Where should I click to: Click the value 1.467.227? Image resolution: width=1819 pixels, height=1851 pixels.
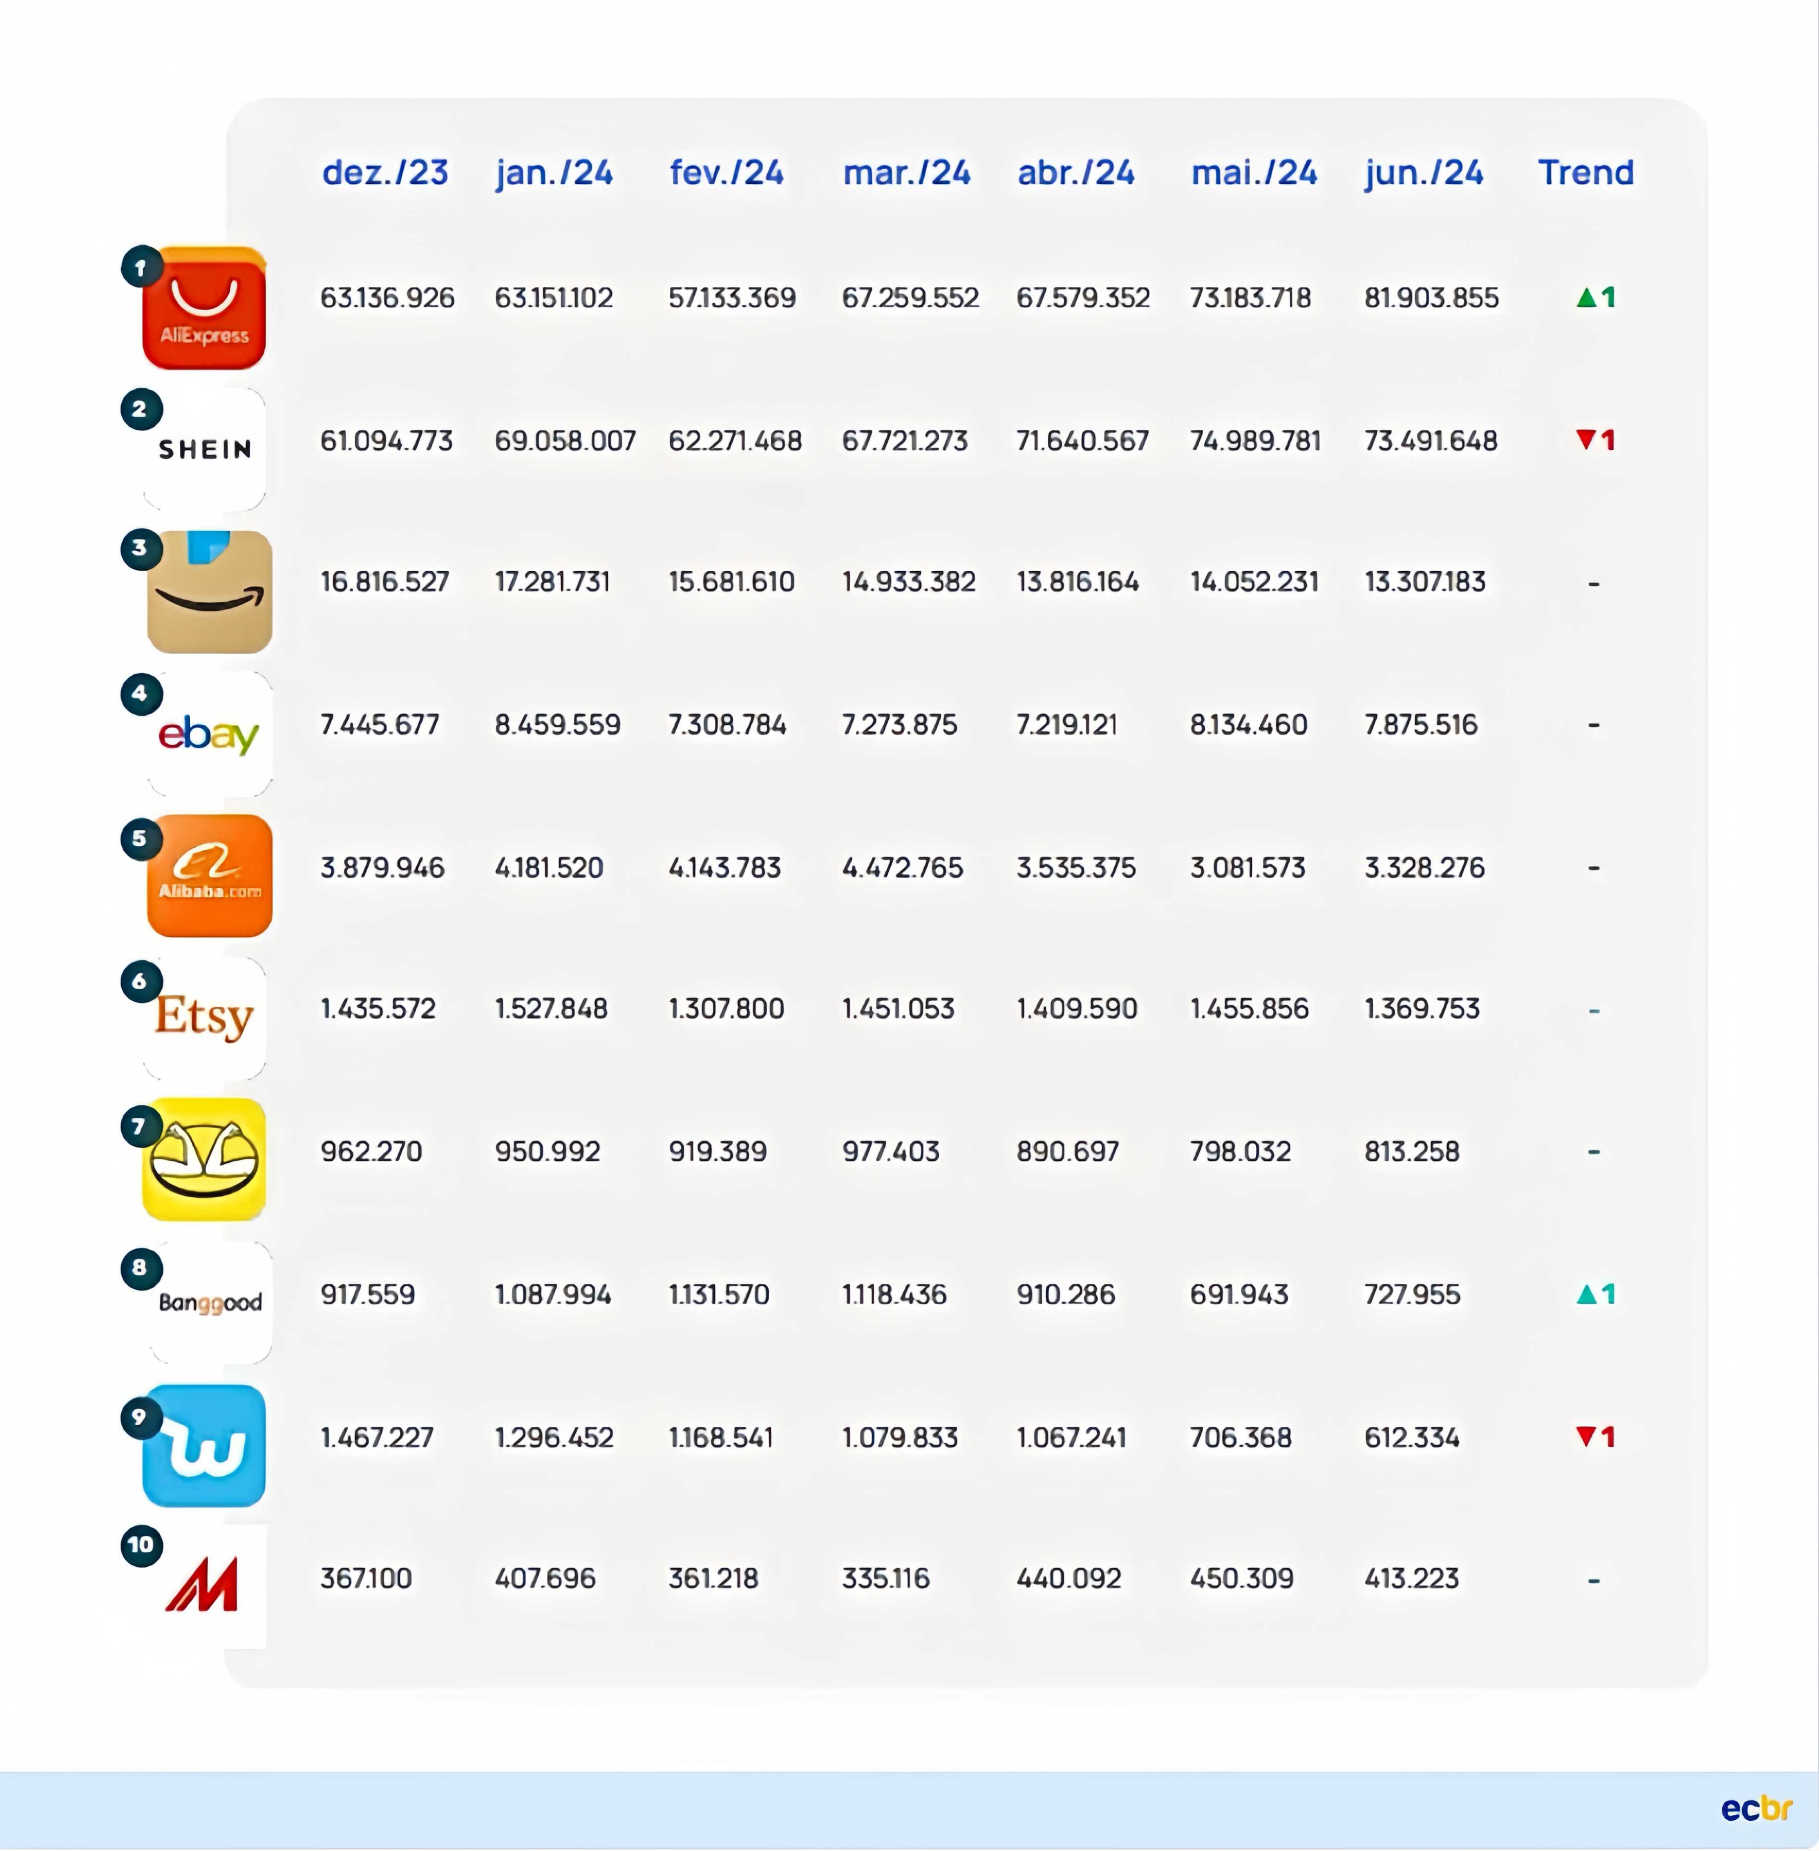[376, 1437]
